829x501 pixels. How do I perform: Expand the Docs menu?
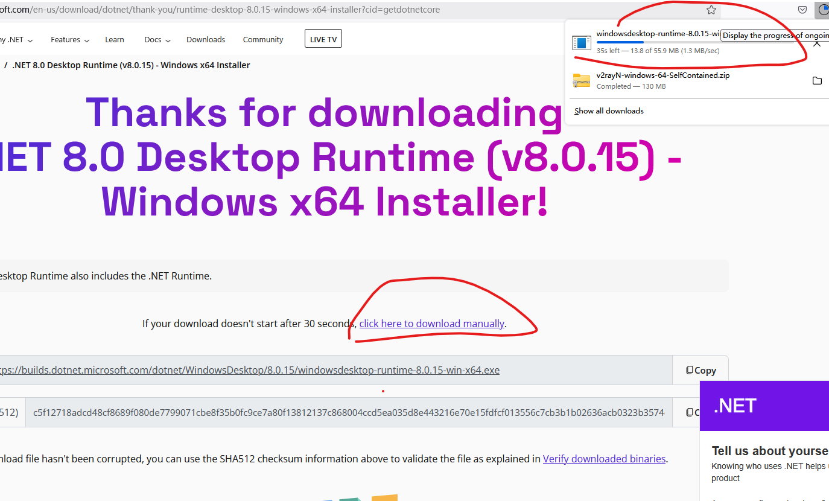[157, 40]
